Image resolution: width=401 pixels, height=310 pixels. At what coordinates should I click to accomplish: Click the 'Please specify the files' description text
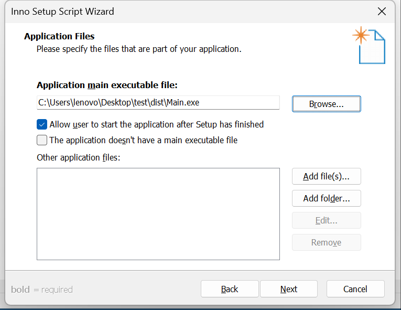(139, 49)
